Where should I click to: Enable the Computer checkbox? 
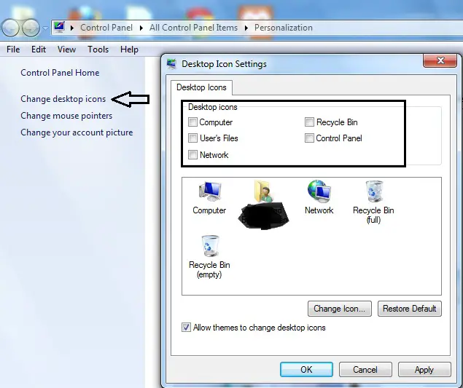pos(192,122)
